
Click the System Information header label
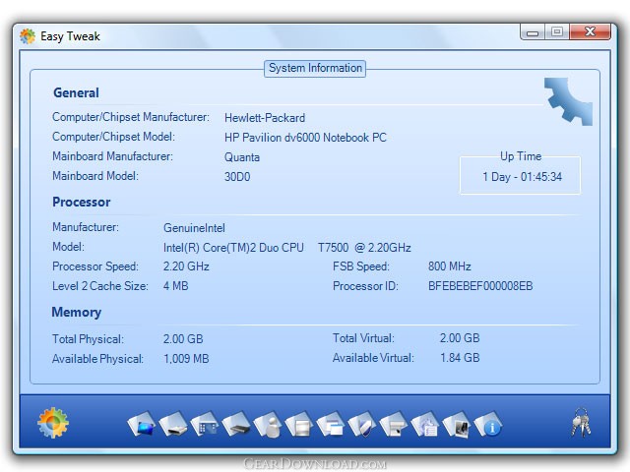(x=315, y=68)
